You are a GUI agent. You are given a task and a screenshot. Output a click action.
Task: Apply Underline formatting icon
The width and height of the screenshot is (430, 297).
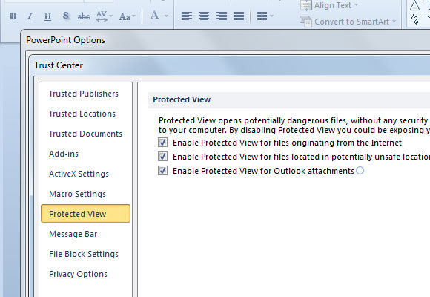click(47, 16)
